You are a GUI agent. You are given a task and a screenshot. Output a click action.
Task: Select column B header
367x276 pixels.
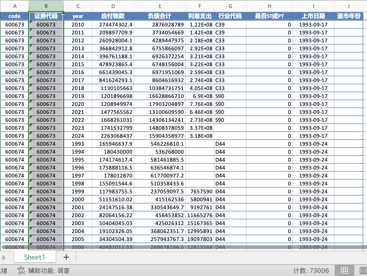click(x=46, y=6)
